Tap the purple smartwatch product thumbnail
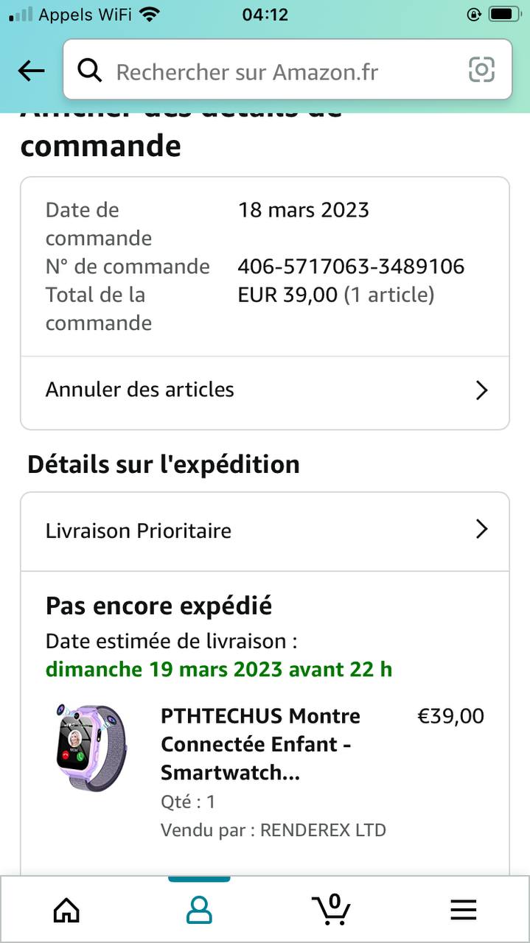The image size is (530, 943). tap(91, 747)
